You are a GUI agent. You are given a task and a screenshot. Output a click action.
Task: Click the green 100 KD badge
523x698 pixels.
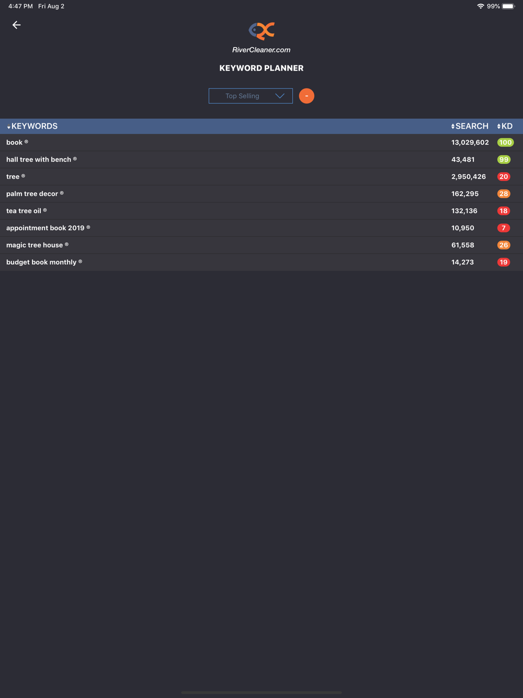[505, 142]
